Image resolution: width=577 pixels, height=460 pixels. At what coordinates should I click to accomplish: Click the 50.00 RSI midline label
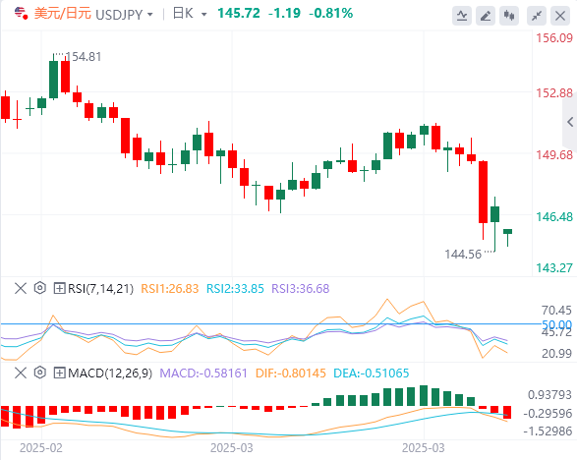coord(556,324)
